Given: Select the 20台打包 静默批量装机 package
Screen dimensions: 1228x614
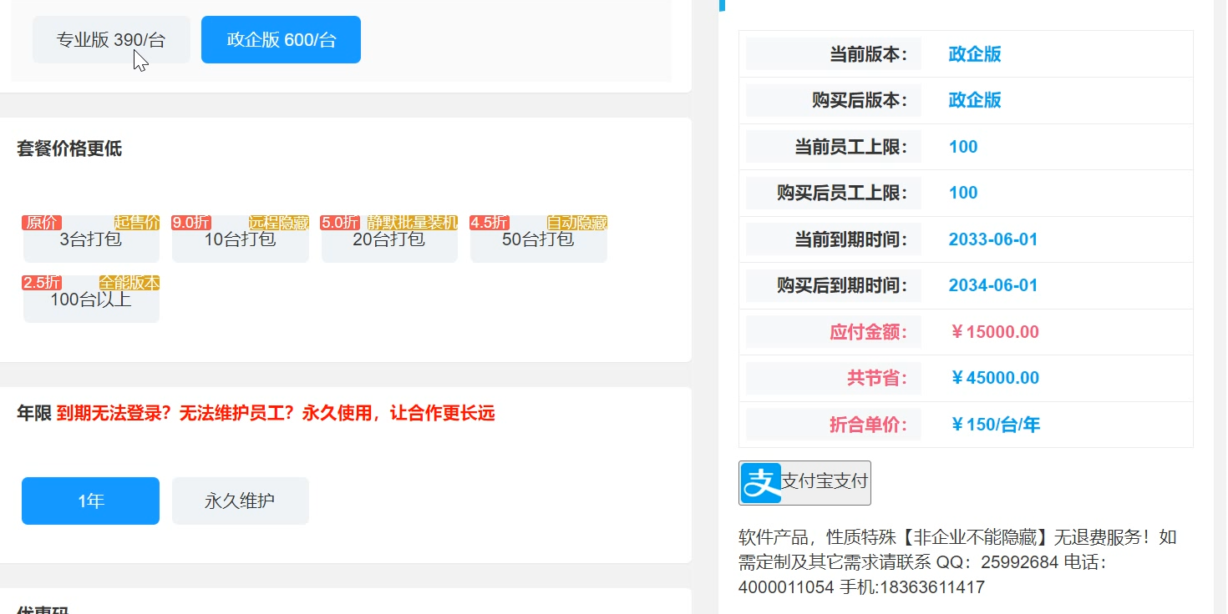Looking at the screenshot, I should [x=389, y=238].
